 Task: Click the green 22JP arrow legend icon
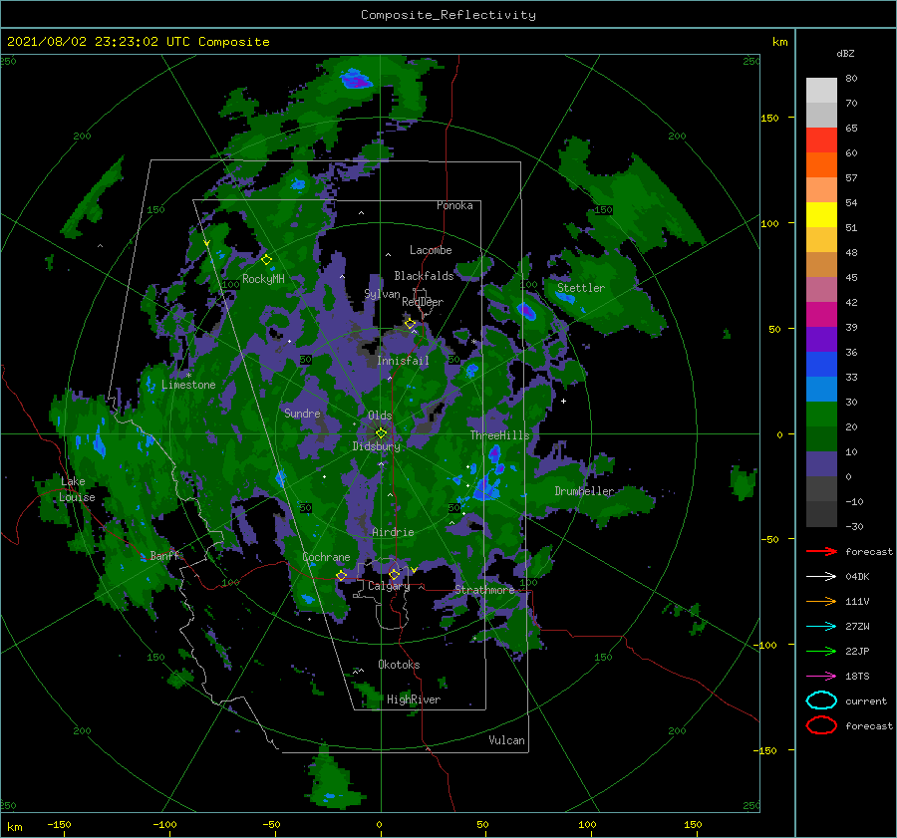coord(821,651)
